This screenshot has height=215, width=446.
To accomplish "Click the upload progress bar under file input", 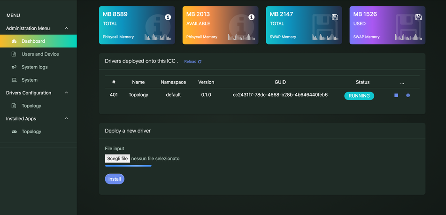I will point(128,166).
